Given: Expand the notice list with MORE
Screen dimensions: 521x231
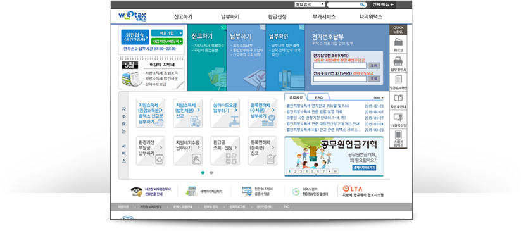Looking at the screenshot, I should click(x=378, y=97).
